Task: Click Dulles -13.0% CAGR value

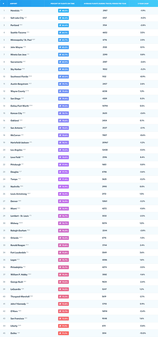Action: tap(143, 333)
